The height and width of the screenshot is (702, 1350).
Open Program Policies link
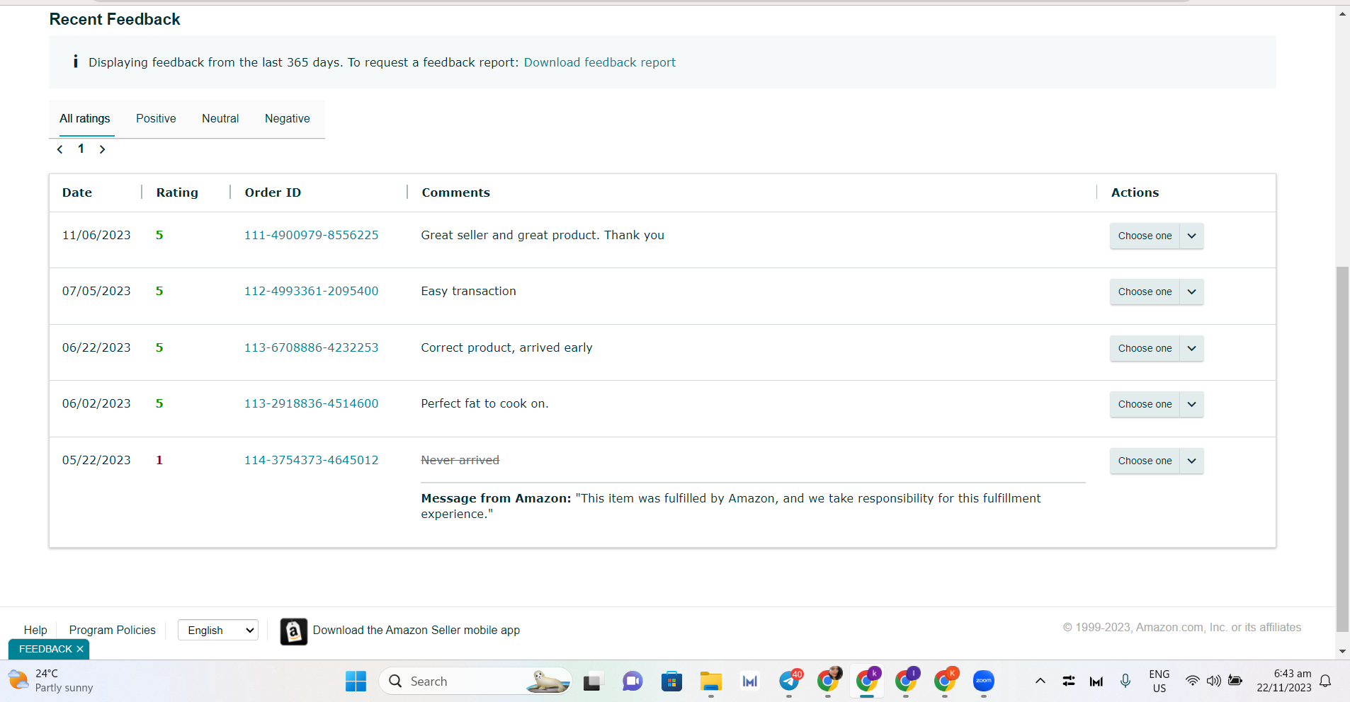112,630
